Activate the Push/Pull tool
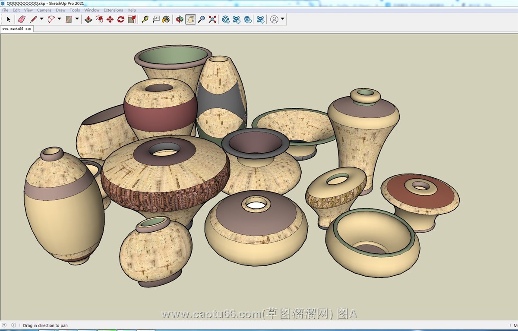 (88, 19)
